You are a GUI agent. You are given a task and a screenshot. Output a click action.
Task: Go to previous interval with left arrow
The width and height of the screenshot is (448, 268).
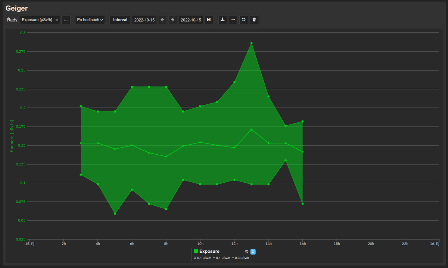162,20
